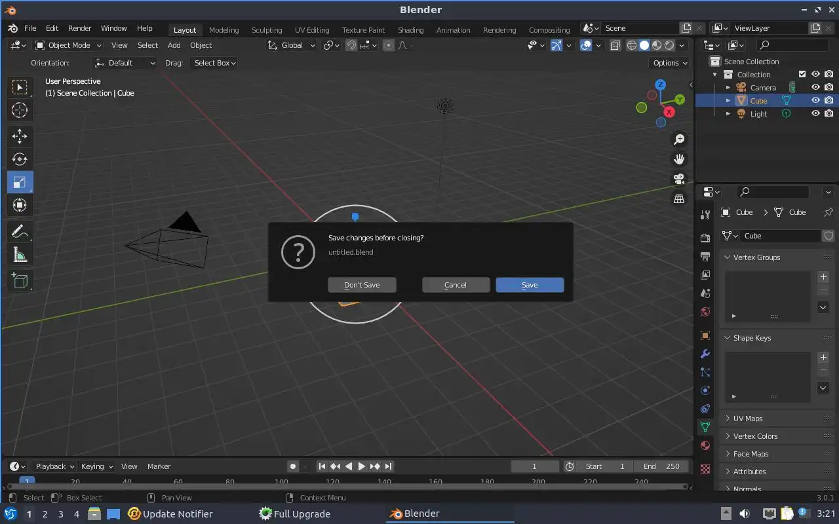
Task: Select the Rotate tool
Action: point(20,159)
